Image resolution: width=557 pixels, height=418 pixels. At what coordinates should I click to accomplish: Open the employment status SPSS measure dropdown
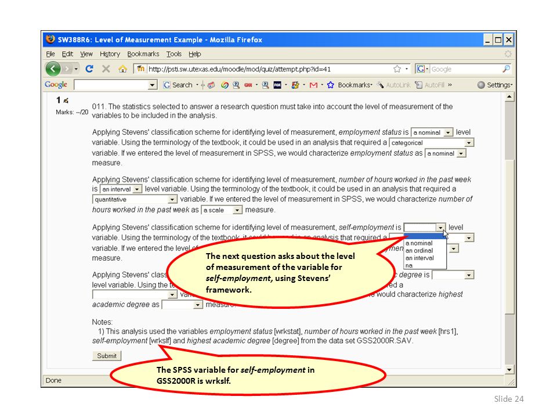(x=445, y=153)
